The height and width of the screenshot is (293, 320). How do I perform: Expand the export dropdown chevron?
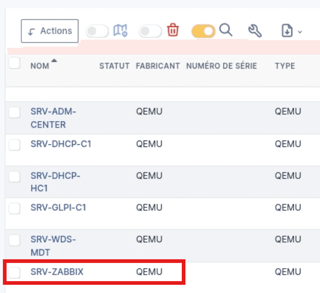pyautogui.click(x=300, y=32)
